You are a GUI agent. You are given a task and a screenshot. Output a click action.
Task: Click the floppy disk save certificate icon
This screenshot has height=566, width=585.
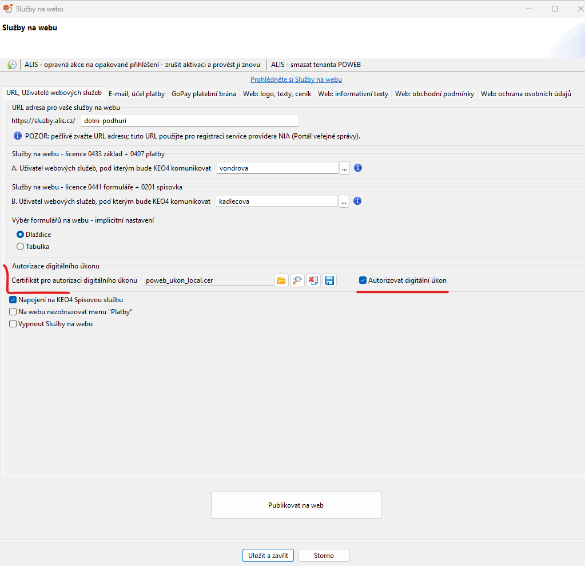click(329, 280)
